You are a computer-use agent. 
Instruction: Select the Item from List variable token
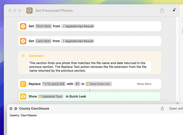(98, 84)
